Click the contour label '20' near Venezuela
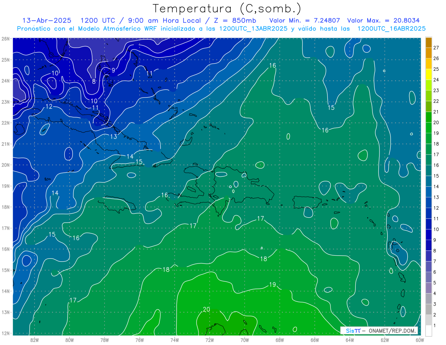446x345 pixels. (207, 309)
